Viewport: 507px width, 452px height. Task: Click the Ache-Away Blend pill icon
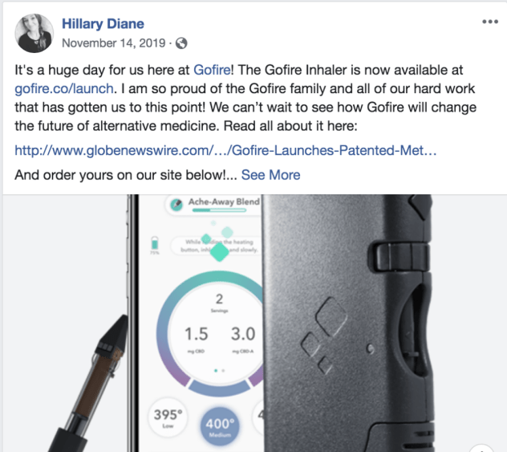coord(176,204)
